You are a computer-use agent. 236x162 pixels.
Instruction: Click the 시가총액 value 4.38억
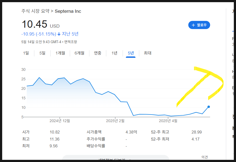pyautogui.click(x=131, y=132)
